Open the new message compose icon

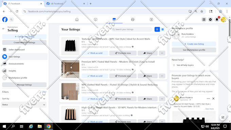(223, 117)
